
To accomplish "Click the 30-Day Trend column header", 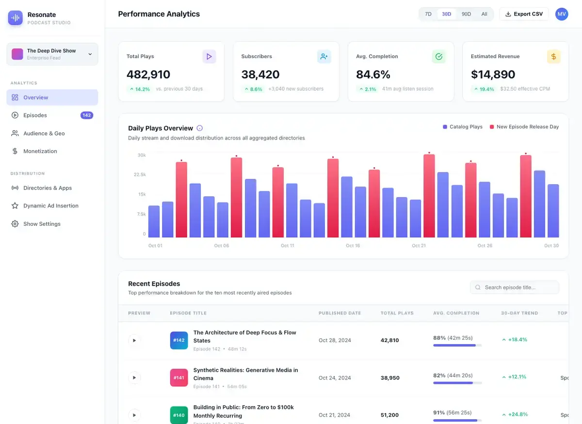I will click(x=519, y=313).
